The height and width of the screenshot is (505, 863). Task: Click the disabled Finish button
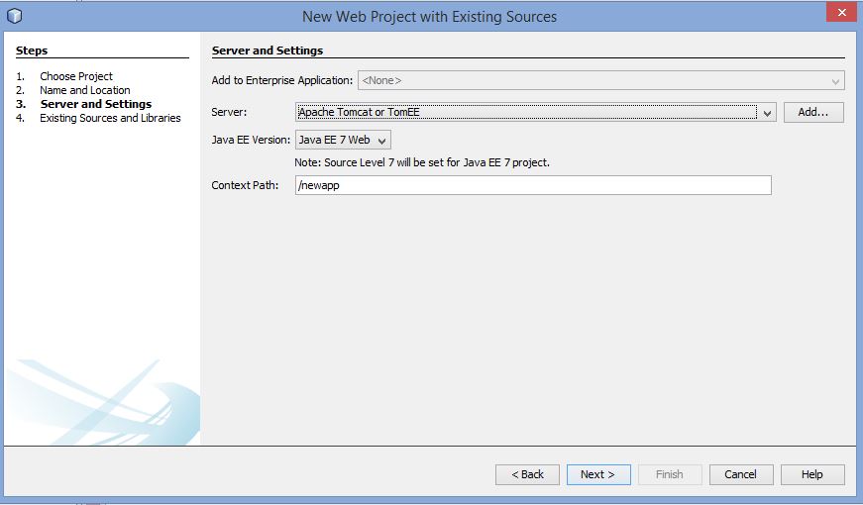coord(670,474)
